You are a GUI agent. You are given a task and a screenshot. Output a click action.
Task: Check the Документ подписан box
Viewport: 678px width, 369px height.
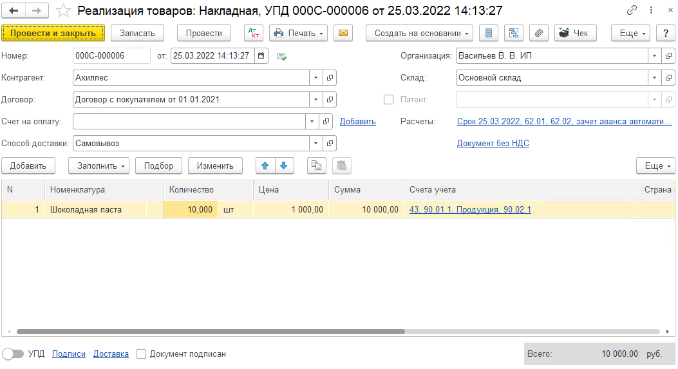coord(142,354)
